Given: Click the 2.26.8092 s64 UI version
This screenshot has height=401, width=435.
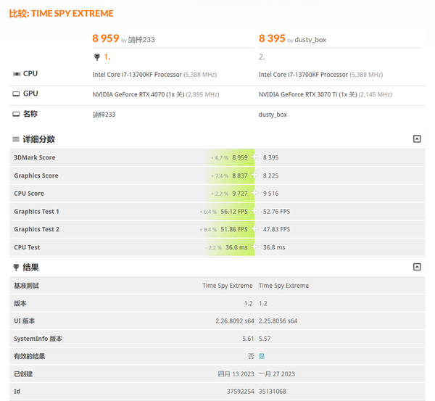Looking at the screenshot, I should click(235, 321).
